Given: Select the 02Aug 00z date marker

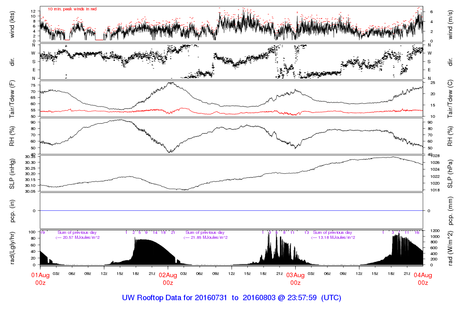Looking at the screenshot, I should tap(168, 279).
